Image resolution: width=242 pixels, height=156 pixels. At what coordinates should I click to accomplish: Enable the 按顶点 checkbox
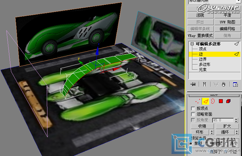(193, 108)
